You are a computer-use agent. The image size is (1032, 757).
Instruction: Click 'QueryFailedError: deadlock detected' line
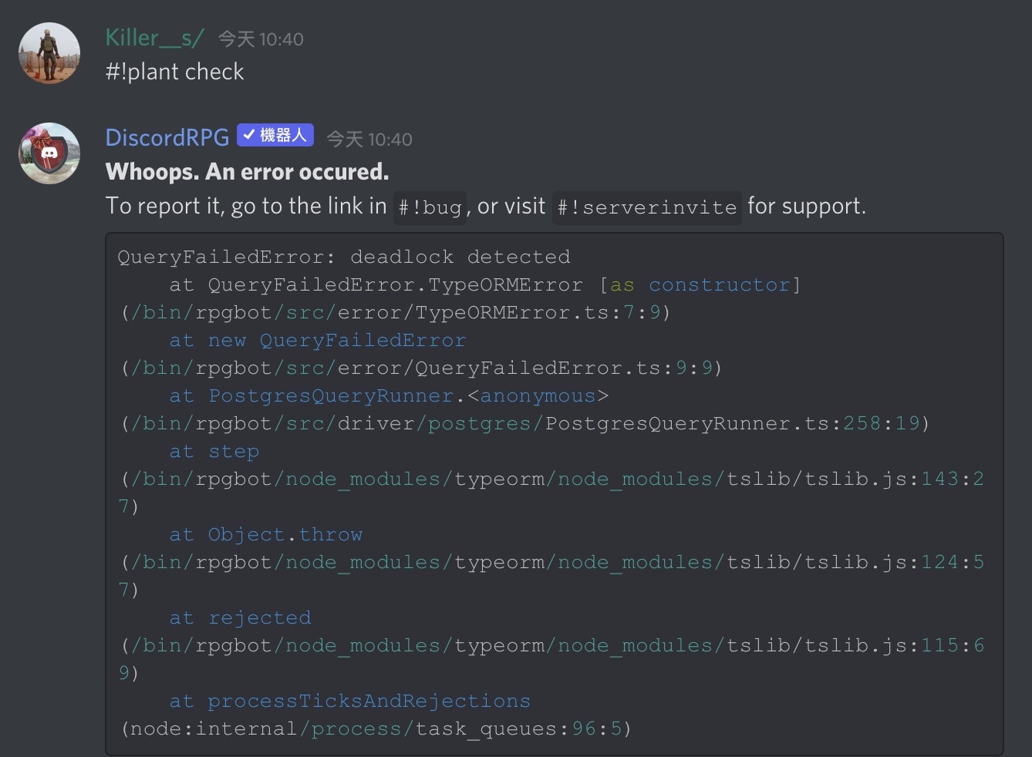point(344,257)
